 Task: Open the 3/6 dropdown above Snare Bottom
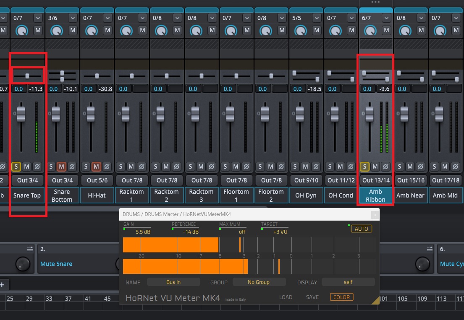[x=73, y=18]
